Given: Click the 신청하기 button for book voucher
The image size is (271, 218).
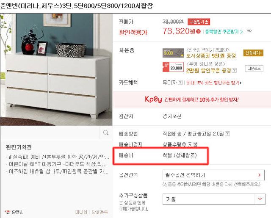Looking at the screenshot, I should coord(253,53).
